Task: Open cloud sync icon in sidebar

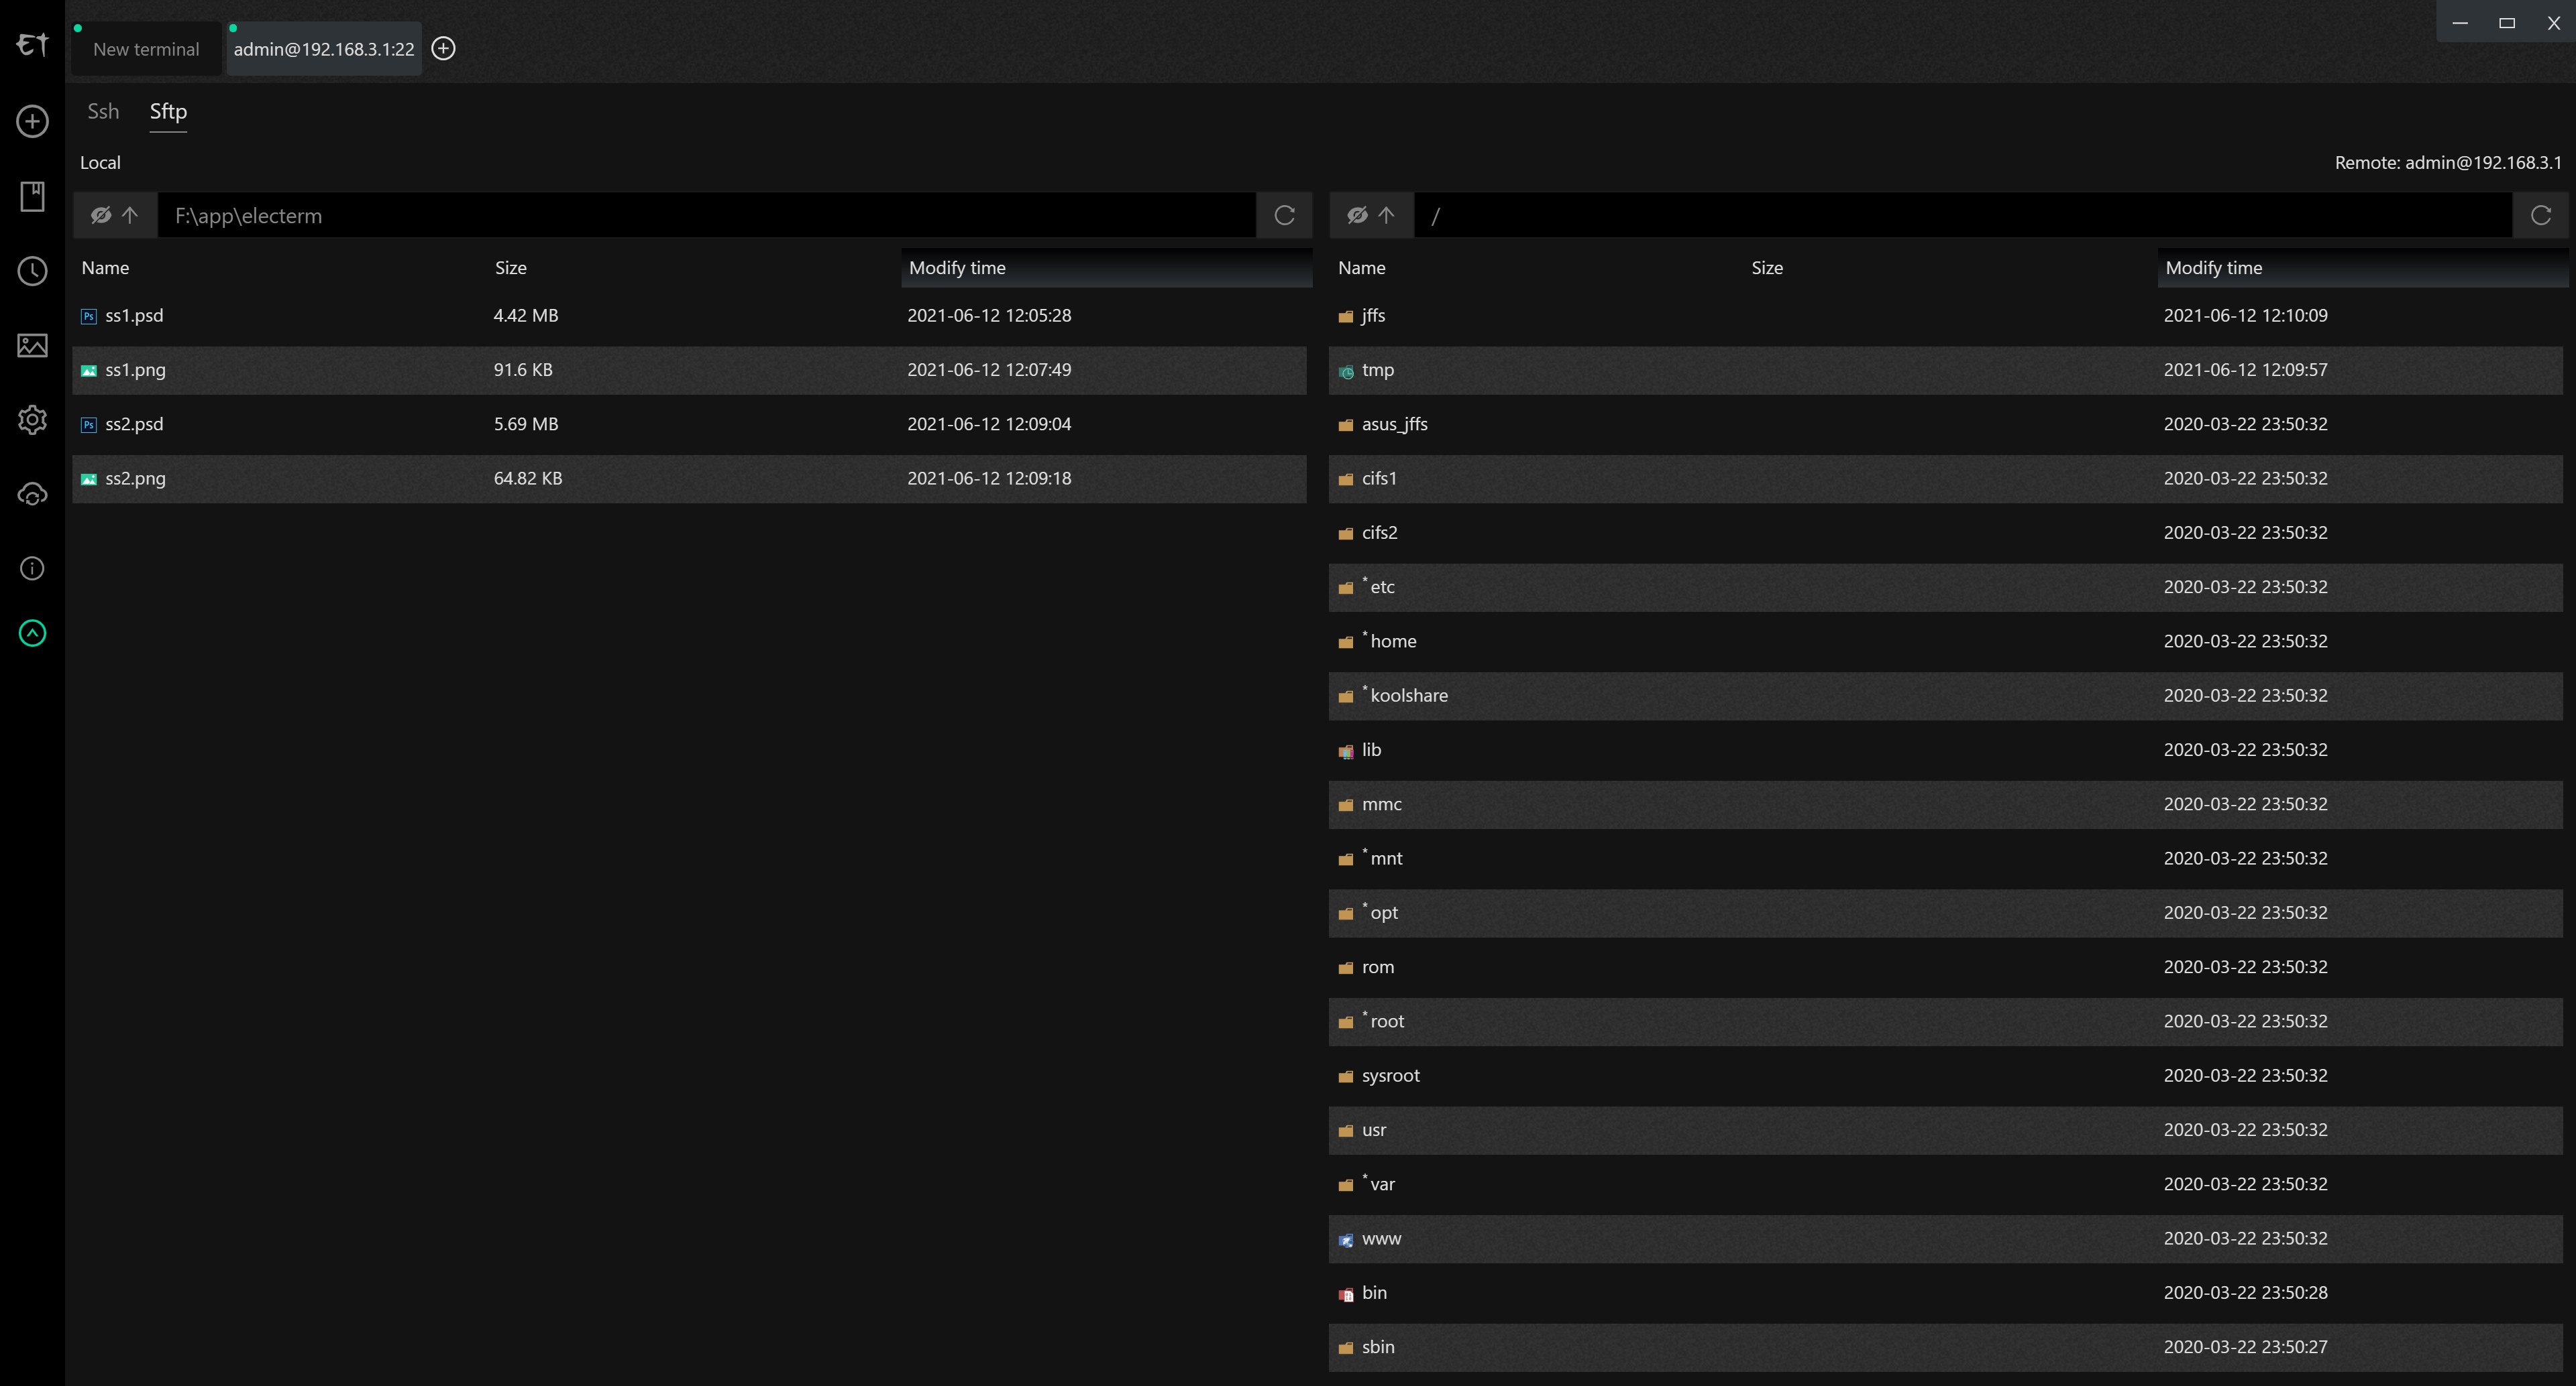Action: [32, 495]
